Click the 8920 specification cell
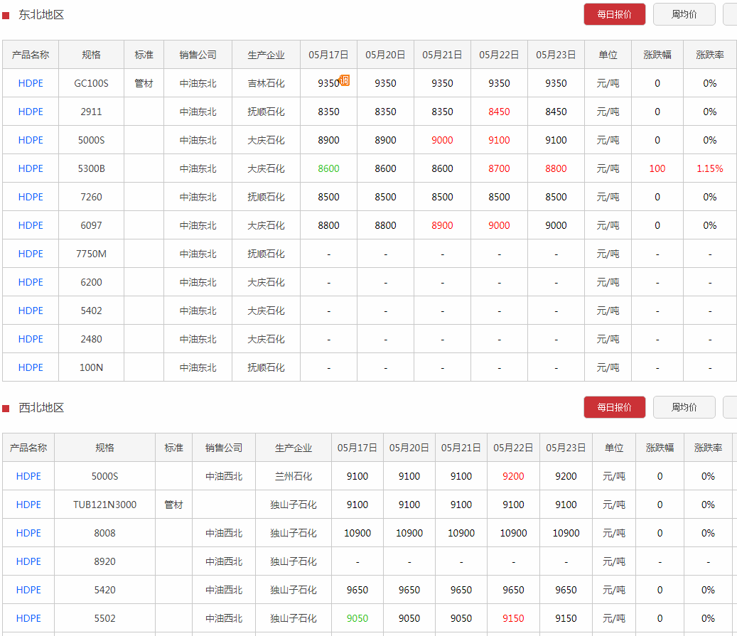The width and height of the screenshot is (737, 636). click(104, 561)
